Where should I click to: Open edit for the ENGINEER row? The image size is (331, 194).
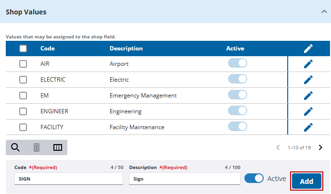308,111
